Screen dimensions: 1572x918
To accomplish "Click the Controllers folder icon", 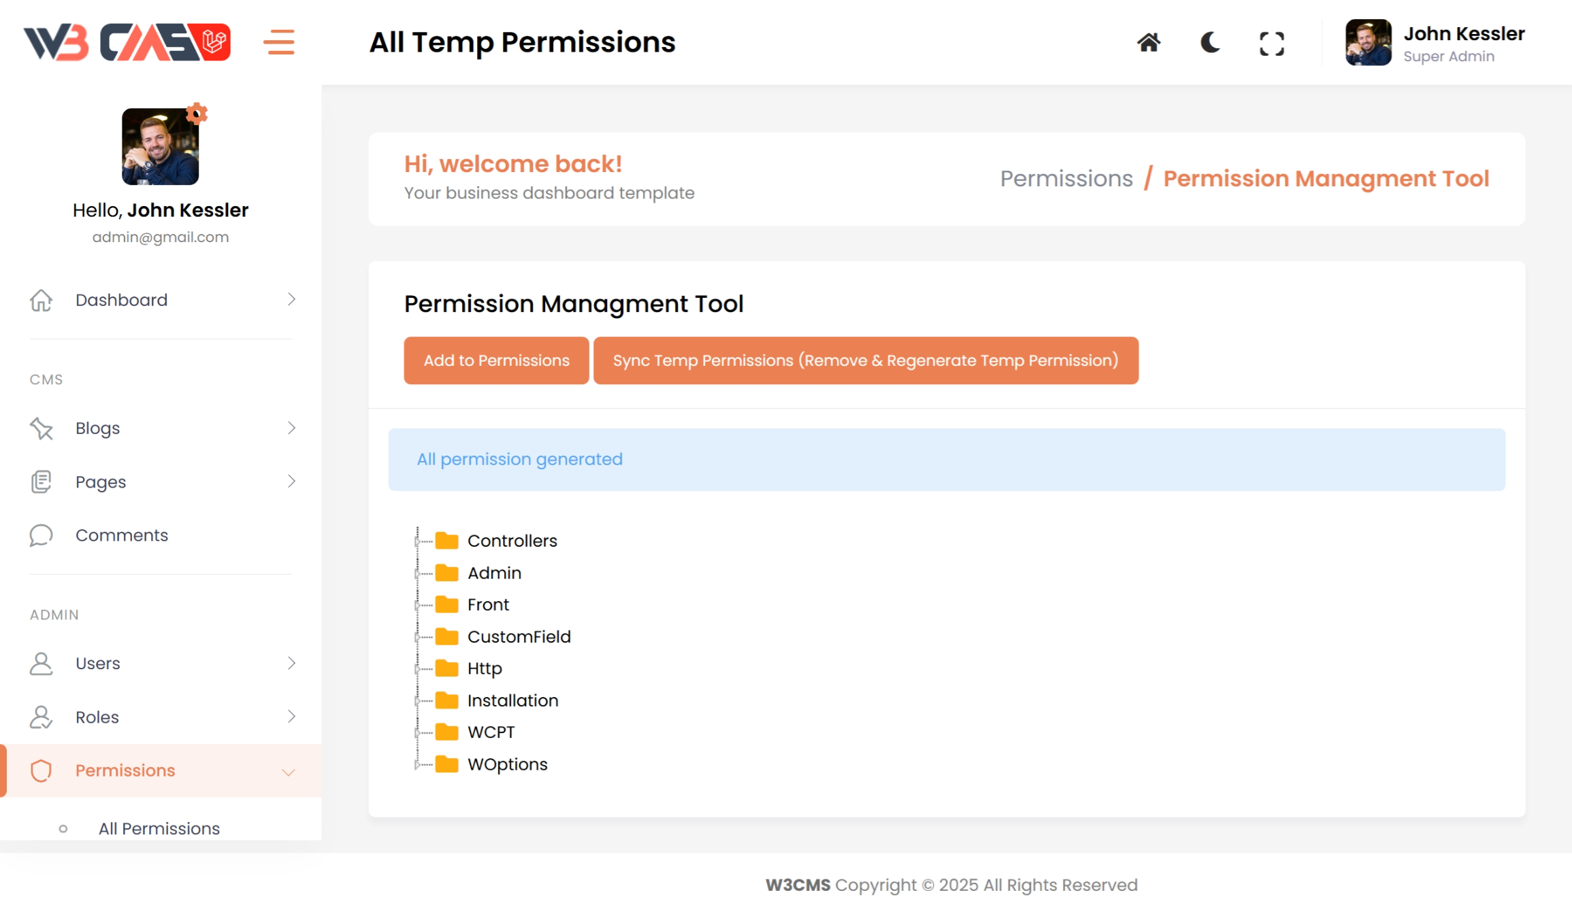I will pyautogui.click(x=446, y=541).
